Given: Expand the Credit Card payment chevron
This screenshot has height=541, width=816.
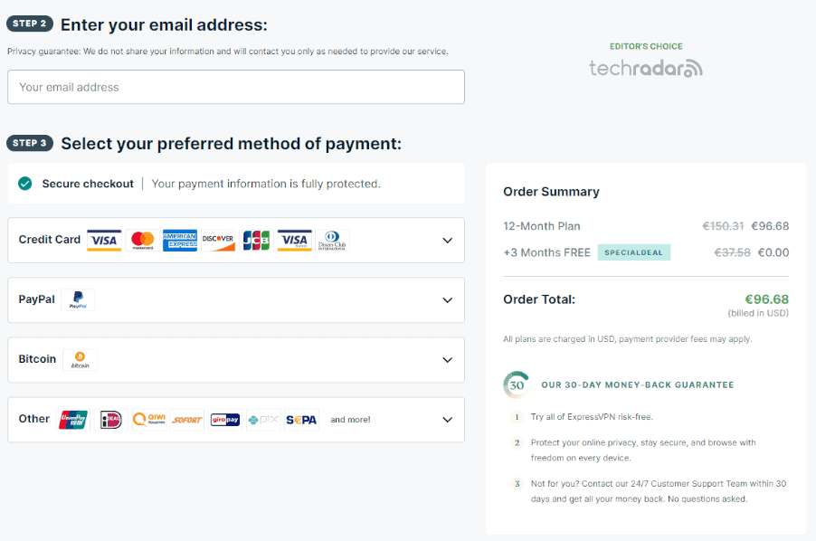Looking at the screenshot, I should click(x=447, y=241).
